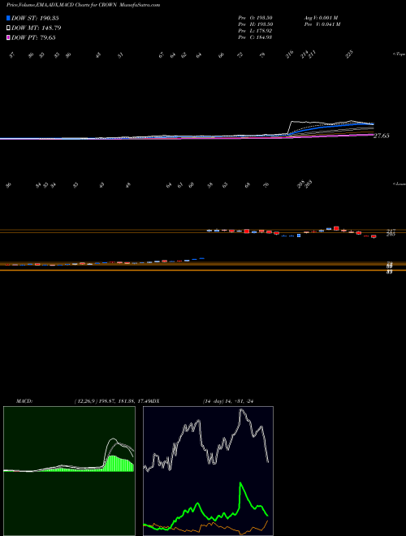Click the 'Pre C: 184.93' close value

click(255, 37)
